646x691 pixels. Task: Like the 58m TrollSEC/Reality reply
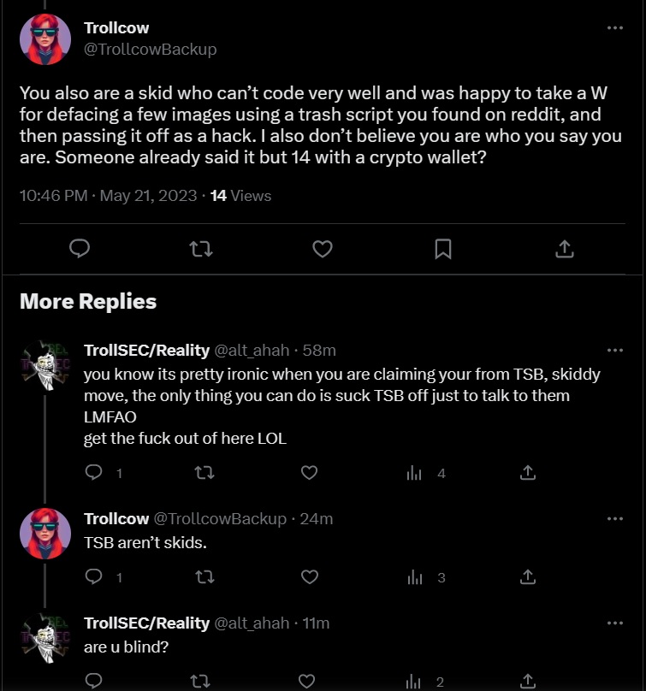pos(310,473)
